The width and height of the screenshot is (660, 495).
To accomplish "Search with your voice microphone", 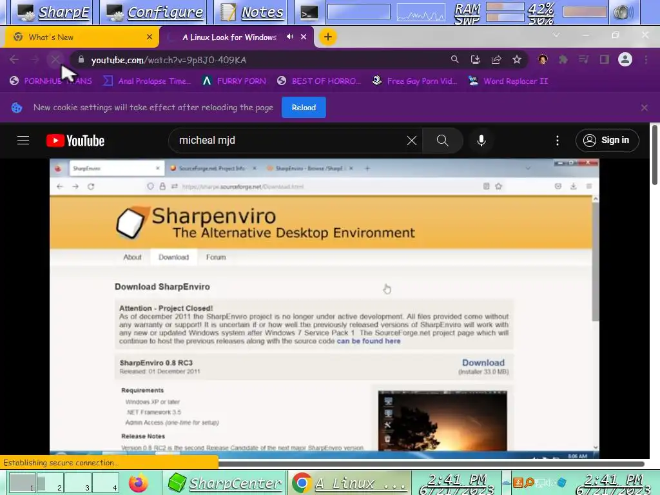I will (481, 141).
